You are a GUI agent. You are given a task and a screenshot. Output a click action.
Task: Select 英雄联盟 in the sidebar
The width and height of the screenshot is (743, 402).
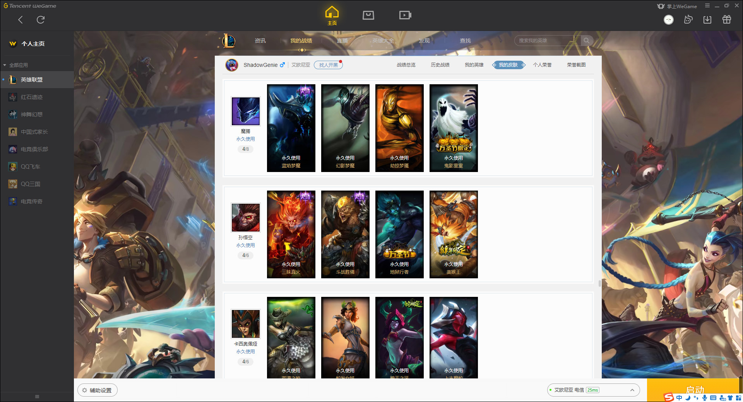(x=37, y=80)
